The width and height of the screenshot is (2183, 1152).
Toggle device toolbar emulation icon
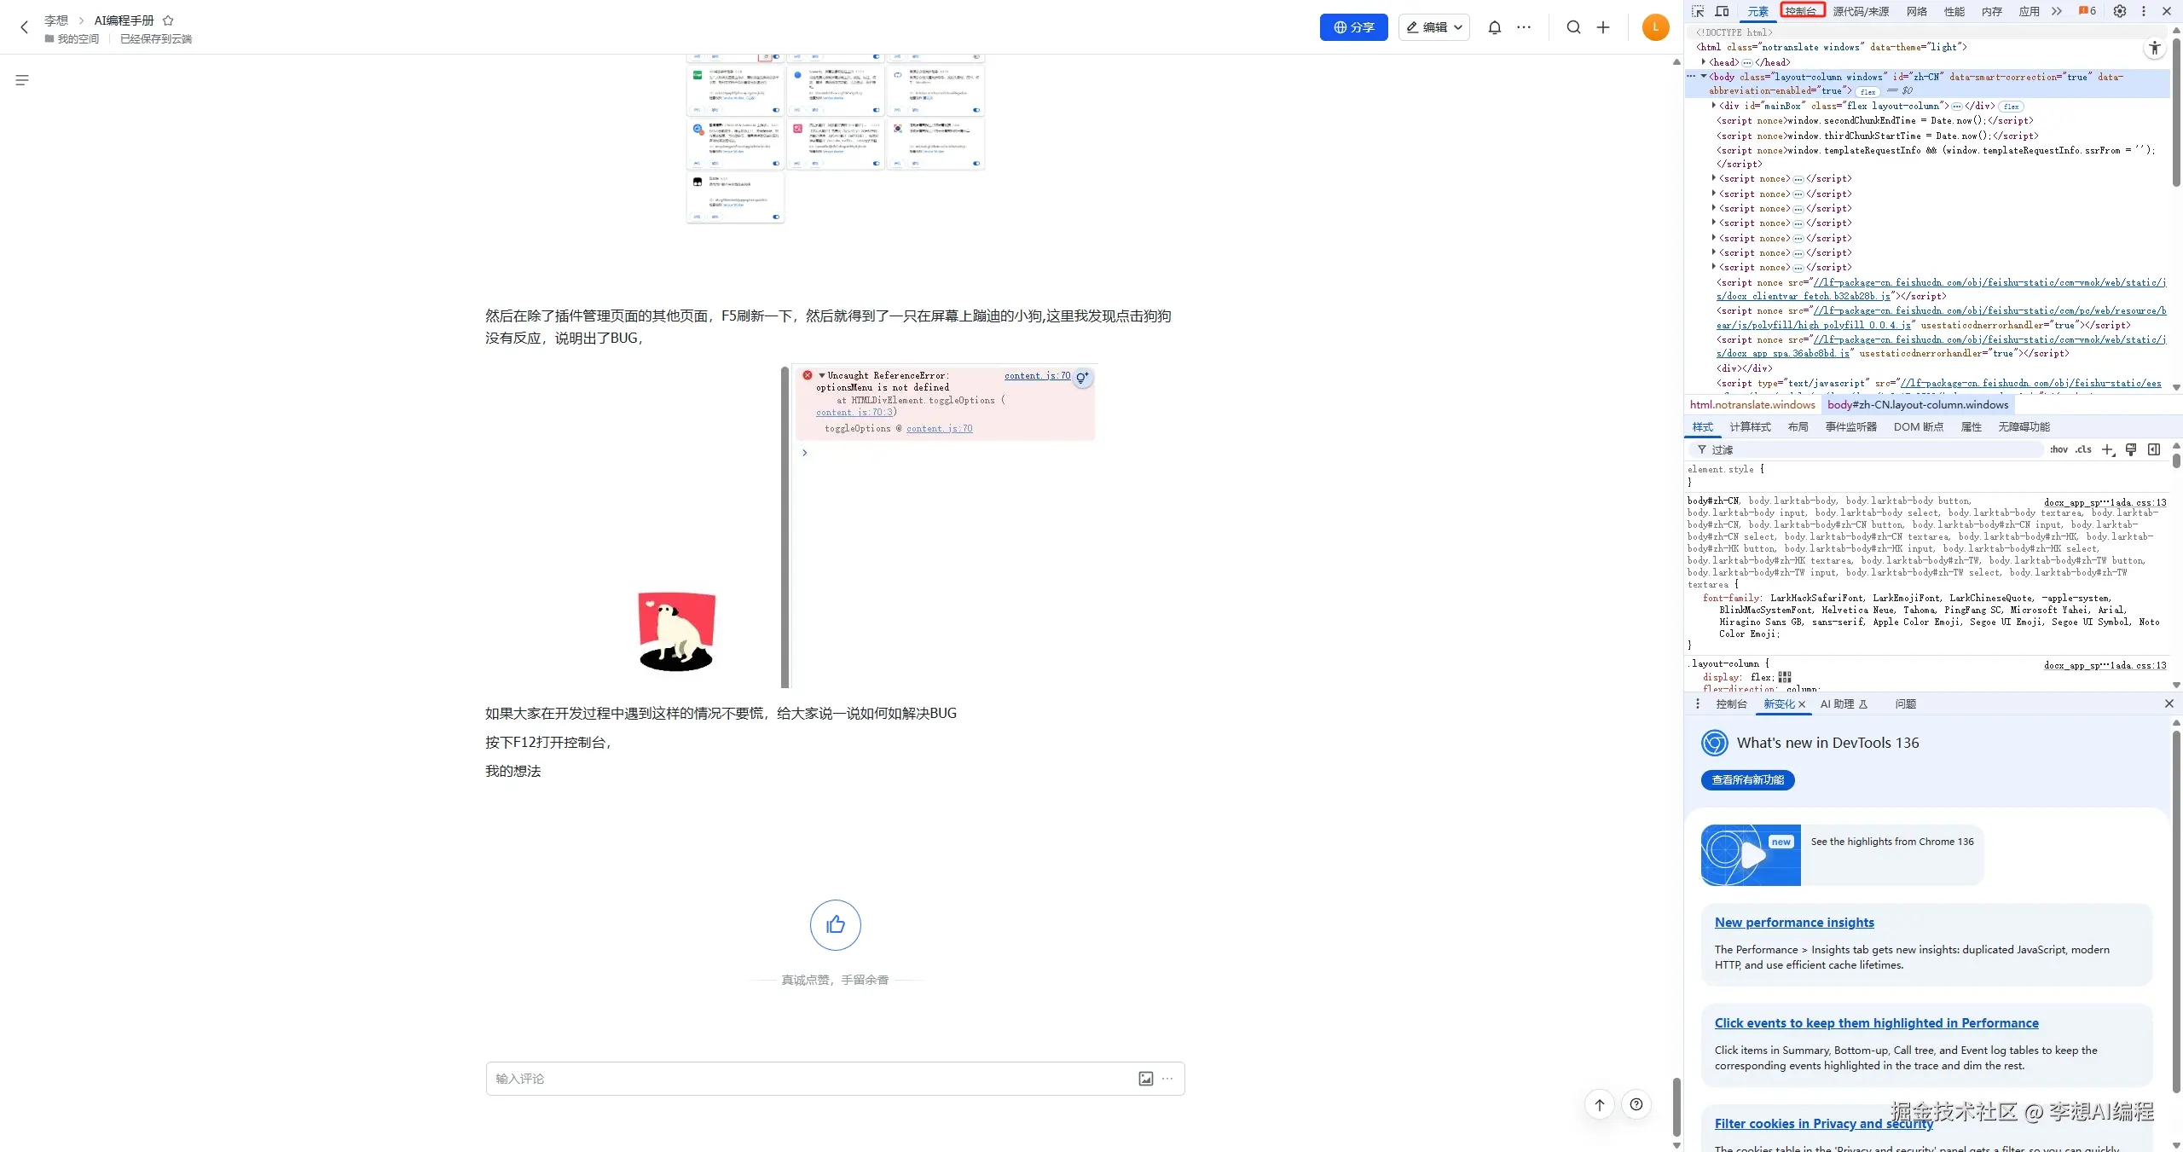[x=1722, y=11]
